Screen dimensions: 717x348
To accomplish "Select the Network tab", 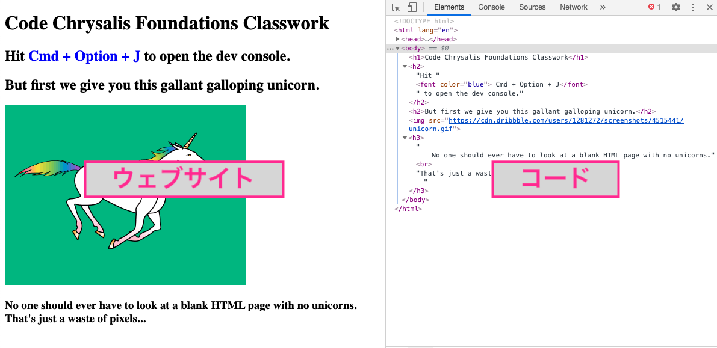I will pyautogui.click(x=573, y=7).
